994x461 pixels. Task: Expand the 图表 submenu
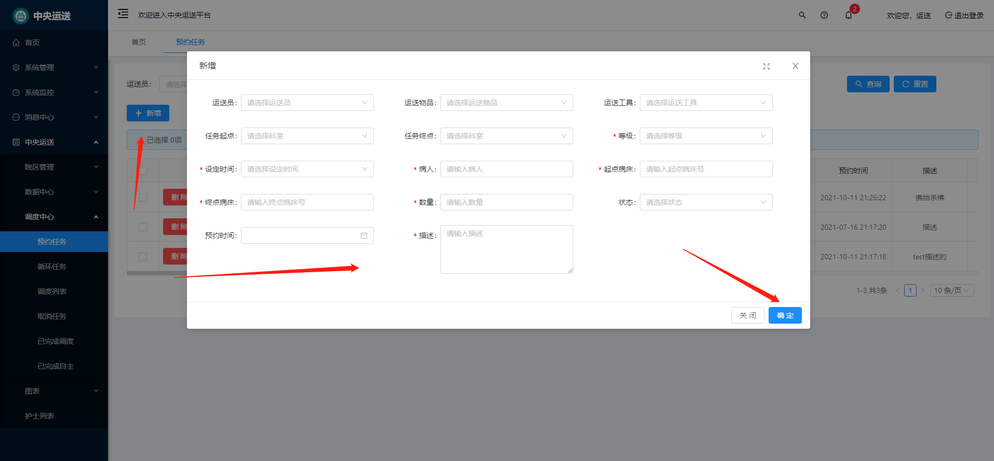pos(54,391)
